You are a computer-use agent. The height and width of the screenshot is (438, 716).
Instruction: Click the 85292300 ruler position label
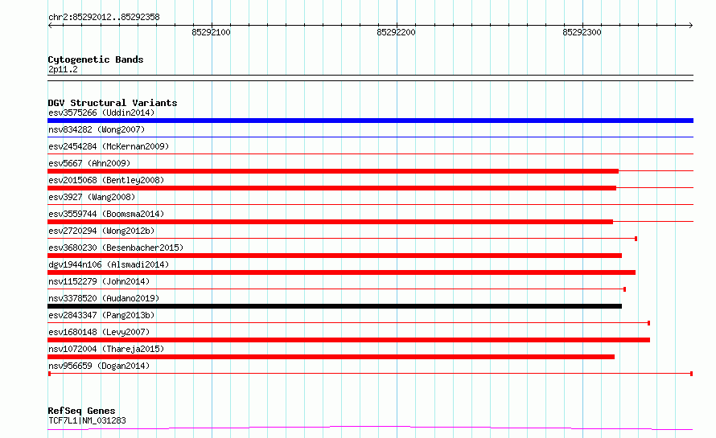point(582,32)
